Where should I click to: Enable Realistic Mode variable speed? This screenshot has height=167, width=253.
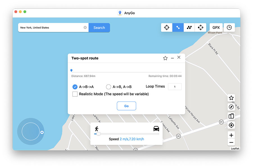click(x=75, y=94)
